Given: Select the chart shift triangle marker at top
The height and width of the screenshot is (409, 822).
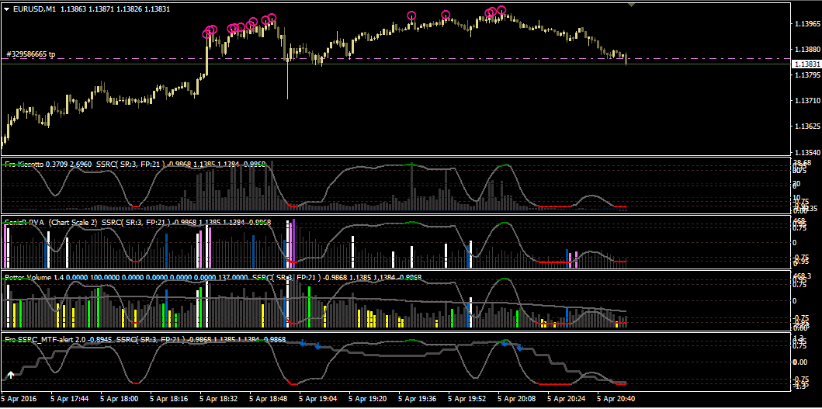Looking at the screenshot, I should [632, 5].
